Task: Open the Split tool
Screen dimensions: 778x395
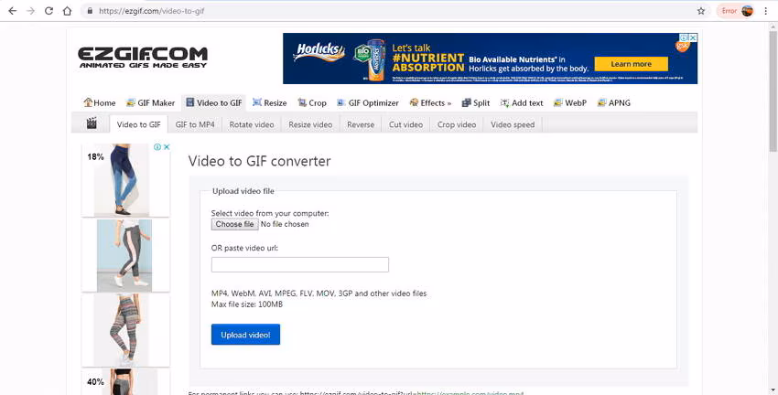Action: pos(475,103)
